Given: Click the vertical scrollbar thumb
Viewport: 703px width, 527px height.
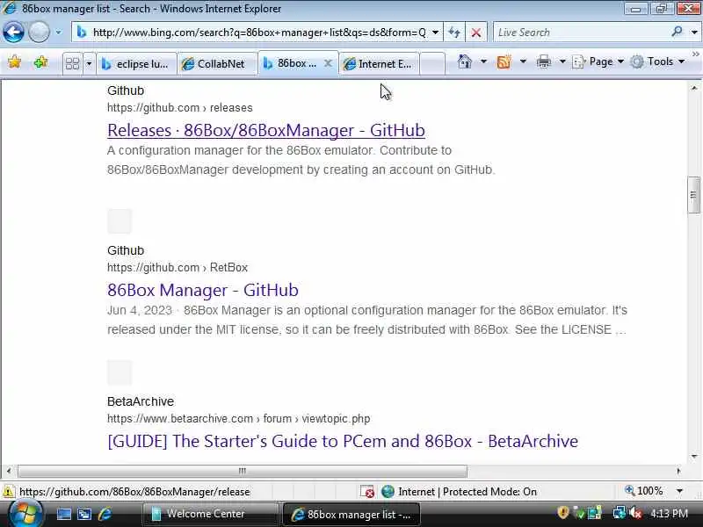Looking at the screenshot, I should pos(693,195).
